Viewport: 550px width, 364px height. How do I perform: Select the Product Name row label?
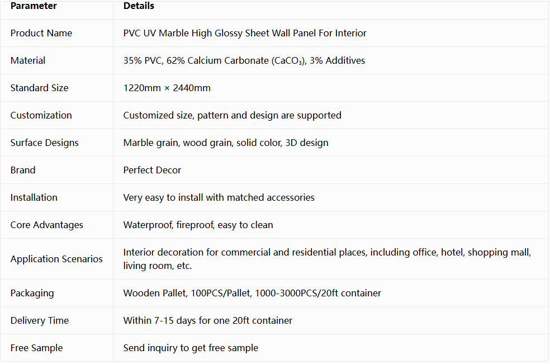tap(41, 33)
